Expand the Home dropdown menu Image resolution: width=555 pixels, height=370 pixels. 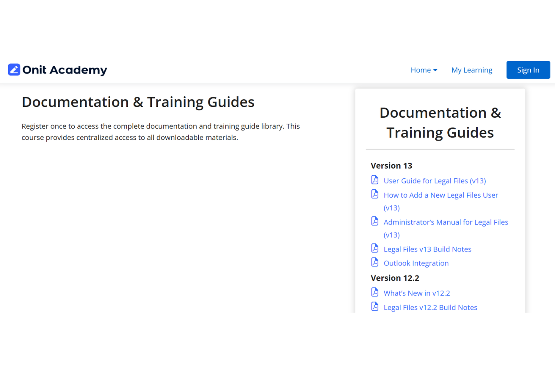tap(424, 70)
